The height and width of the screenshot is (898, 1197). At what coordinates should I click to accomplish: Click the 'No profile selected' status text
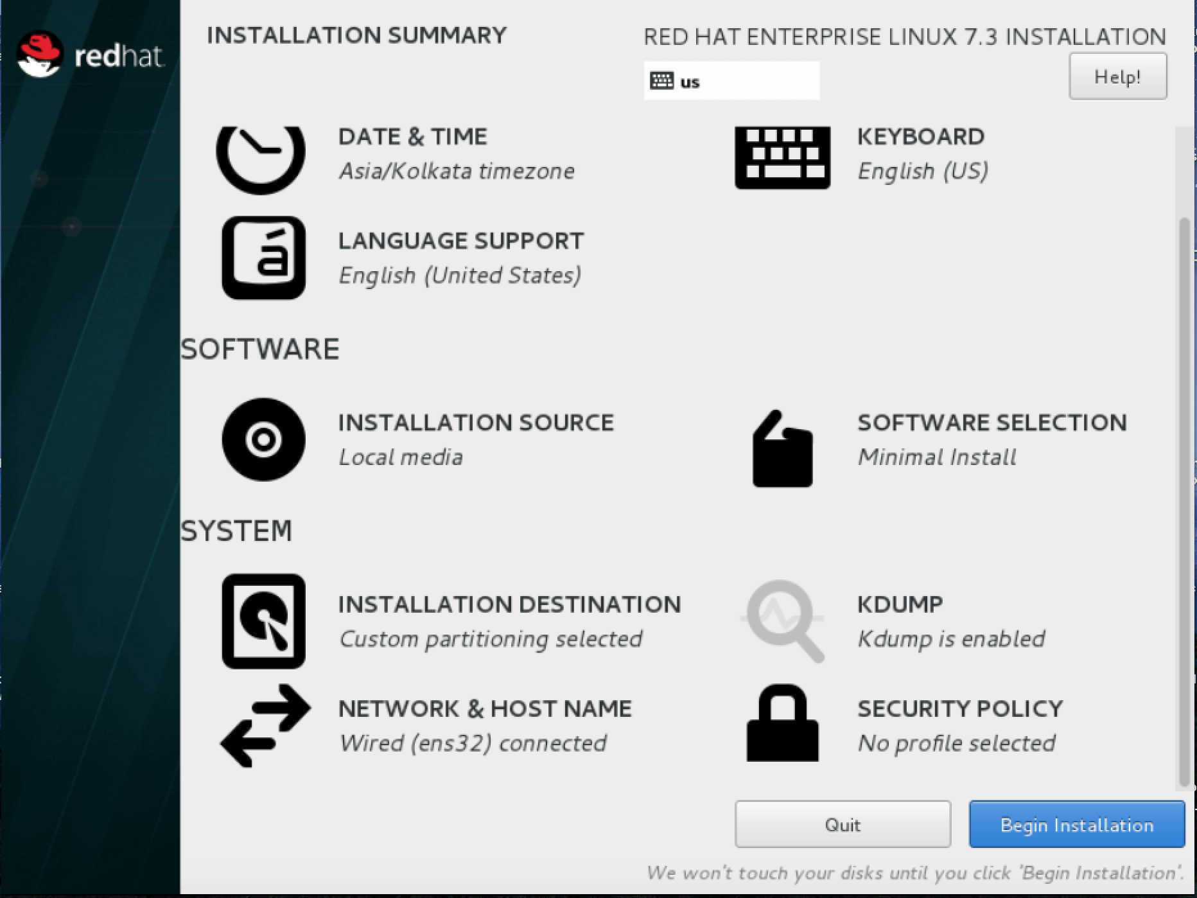coord(956,743)
